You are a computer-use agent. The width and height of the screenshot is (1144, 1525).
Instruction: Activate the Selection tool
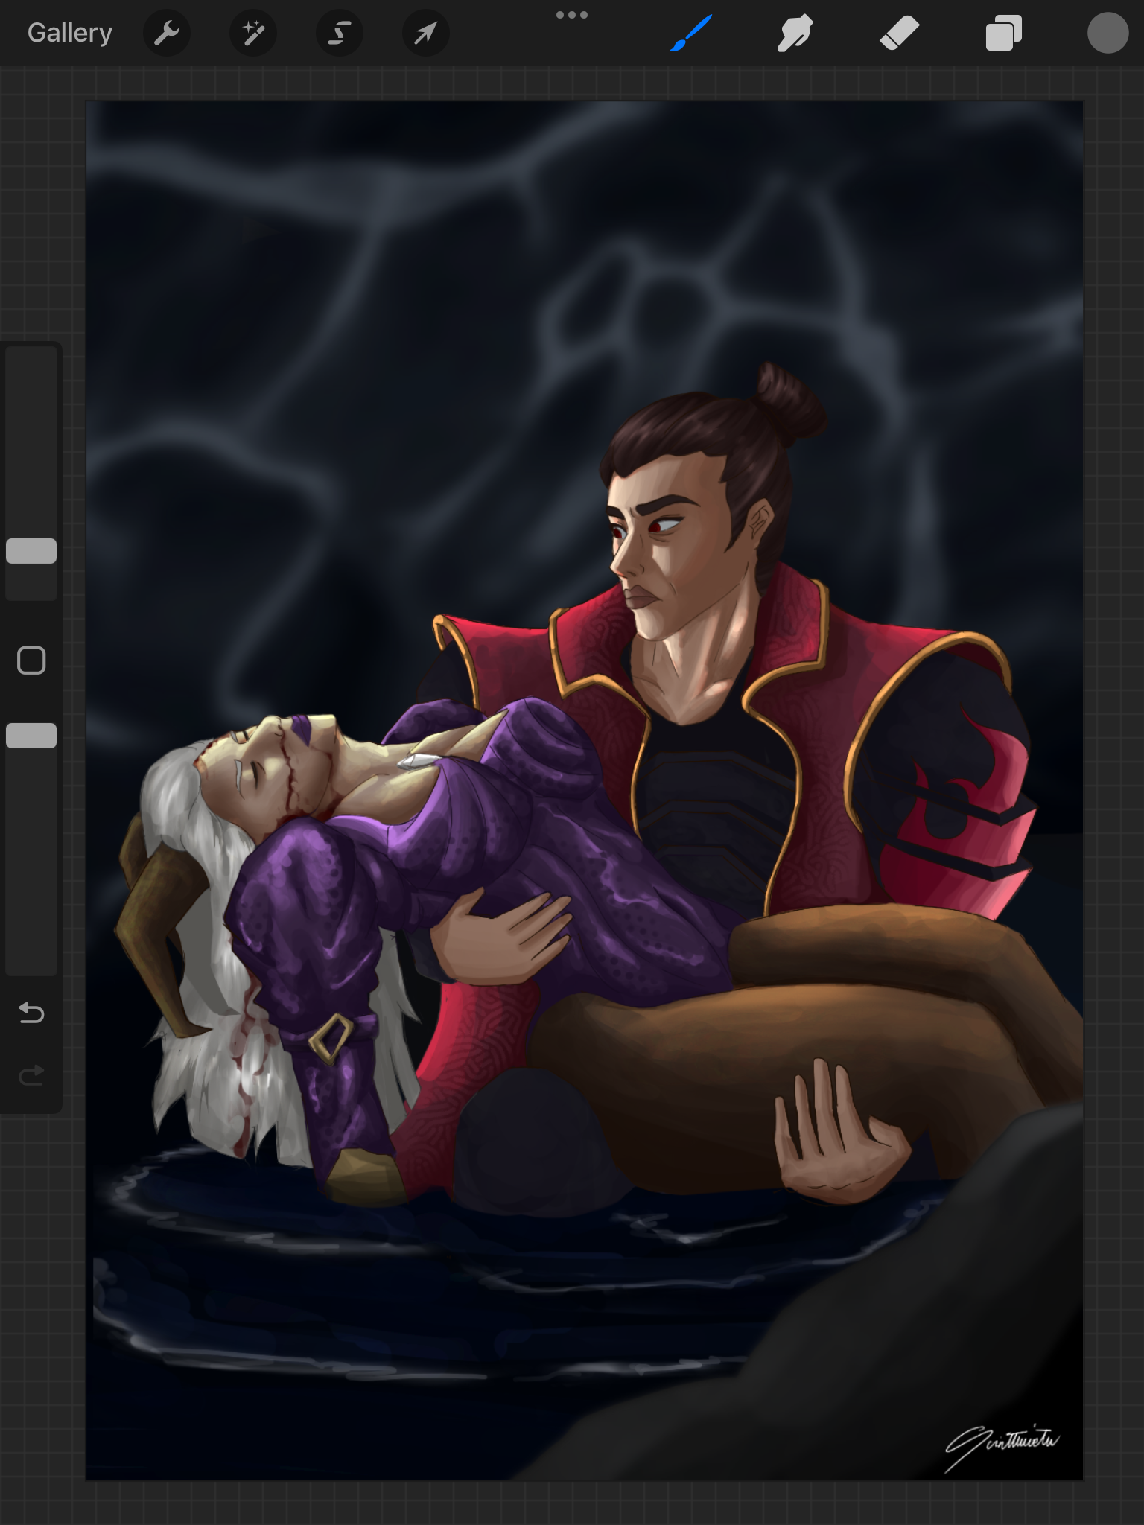(x=340, y=33)
